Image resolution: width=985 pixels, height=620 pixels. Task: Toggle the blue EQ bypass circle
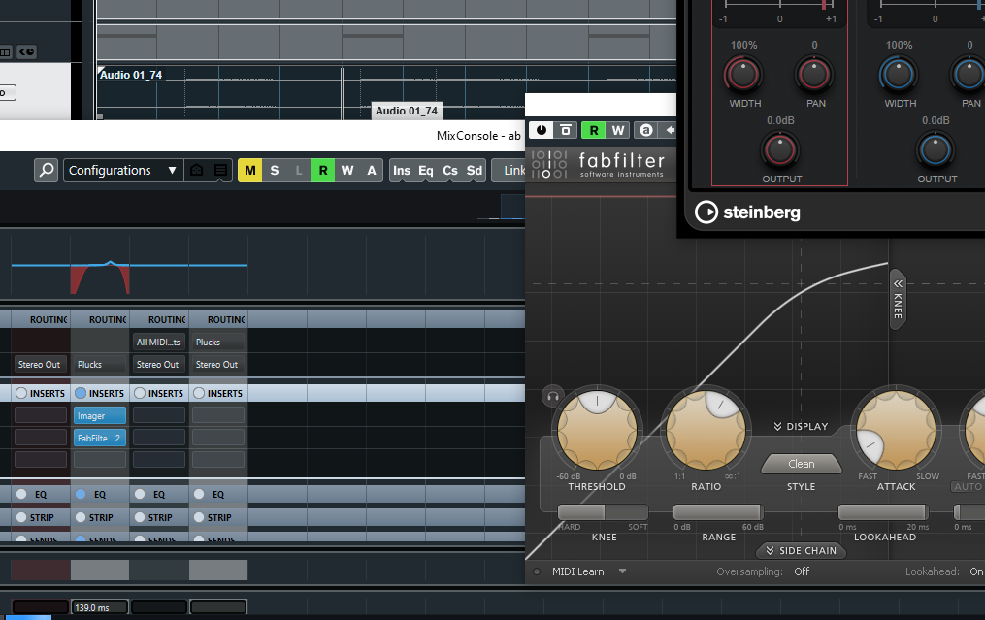81,495
